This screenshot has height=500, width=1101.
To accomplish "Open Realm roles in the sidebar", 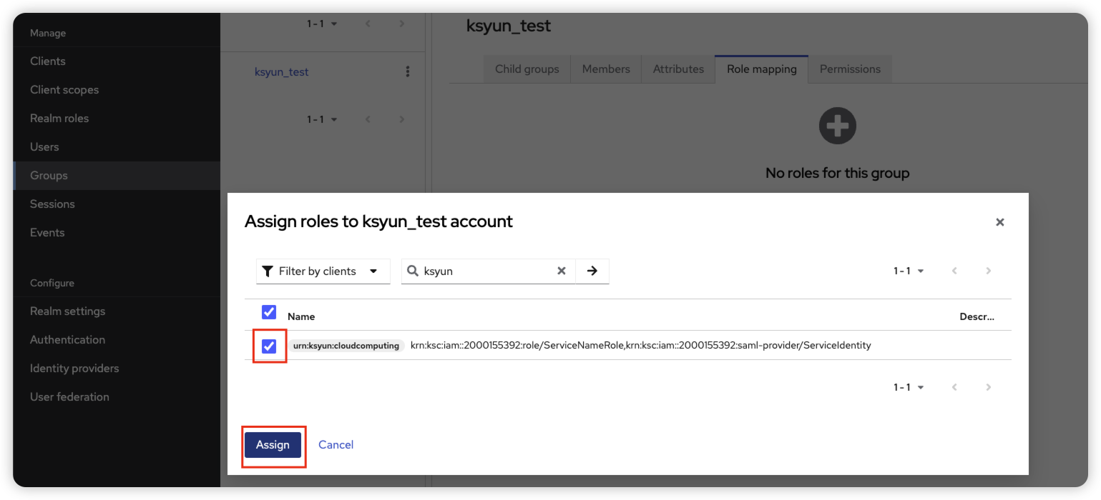I will tap(59, 119).
